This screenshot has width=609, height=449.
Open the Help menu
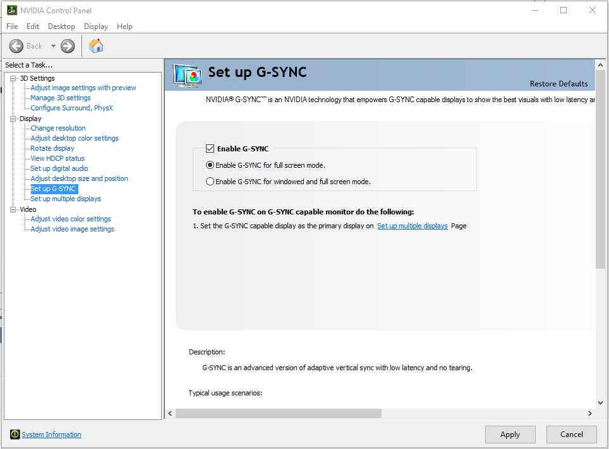click(124, 26)
